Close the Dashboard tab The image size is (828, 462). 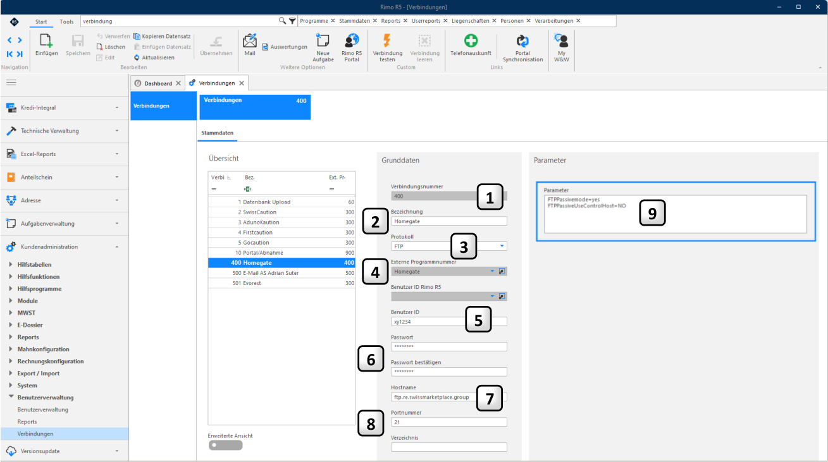178,83
